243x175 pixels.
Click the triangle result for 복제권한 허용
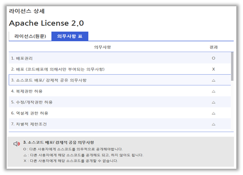213,91
